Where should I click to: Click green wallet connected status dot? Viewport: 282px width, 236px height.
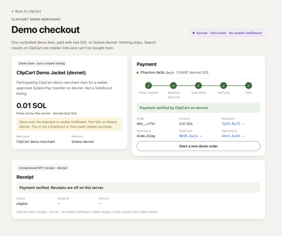click(x=137, y=72)
